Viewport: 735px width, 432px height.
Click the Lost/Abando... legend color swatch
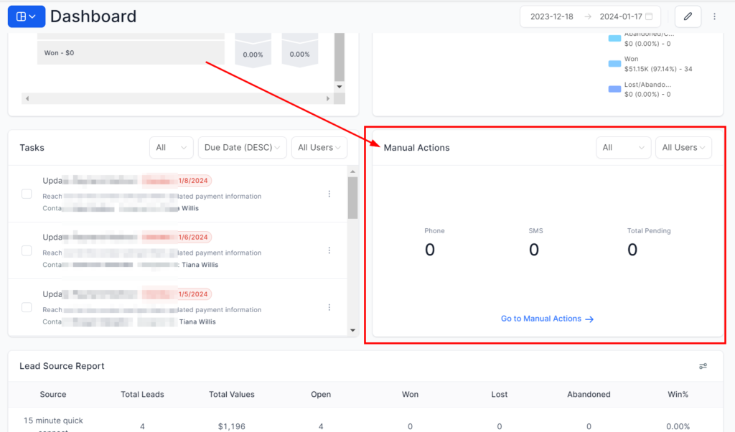tap(614, 89)
